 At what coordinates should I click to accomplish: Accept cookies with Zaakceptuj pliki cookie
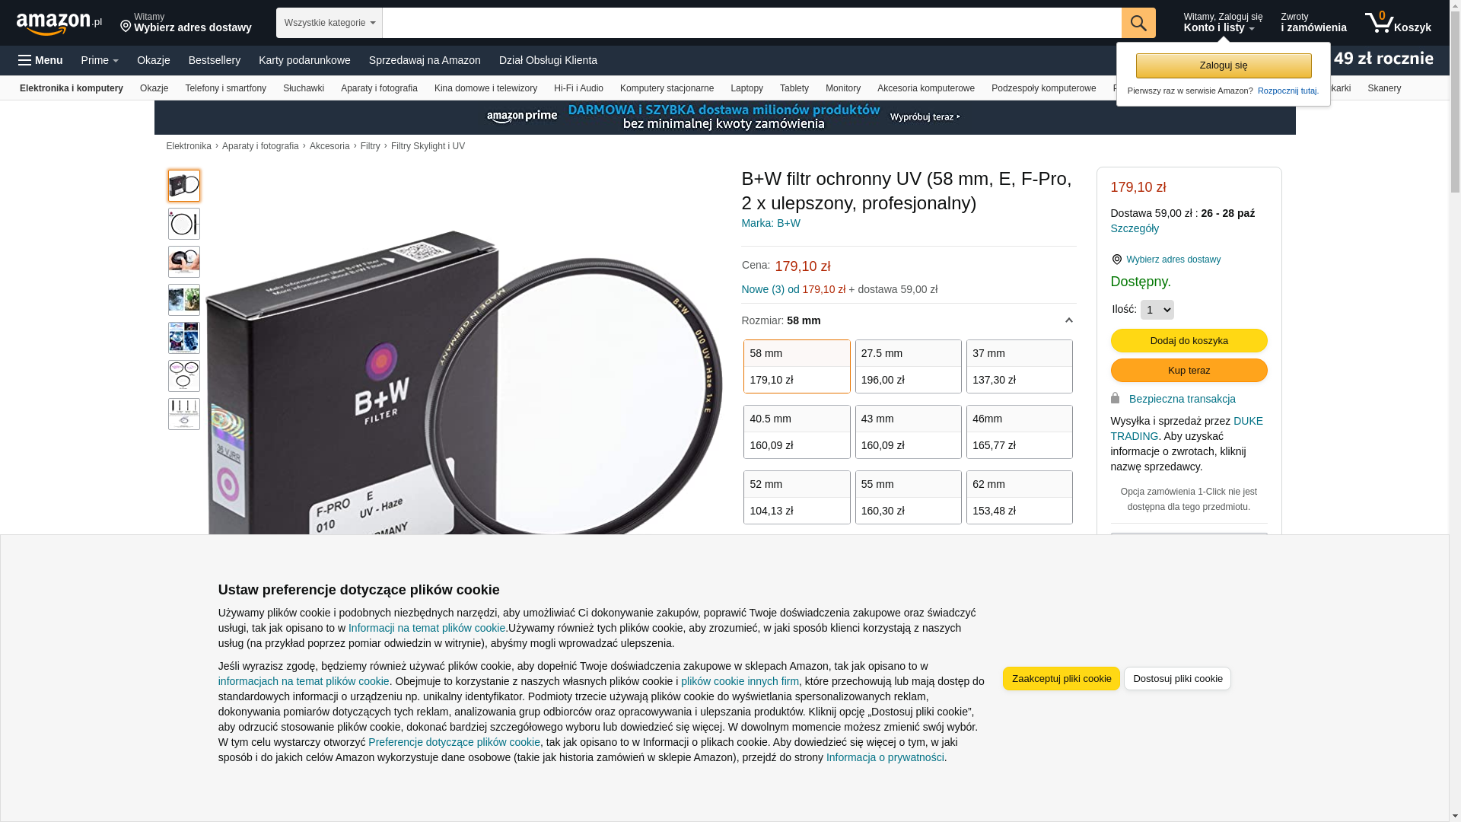(1061, 678)
